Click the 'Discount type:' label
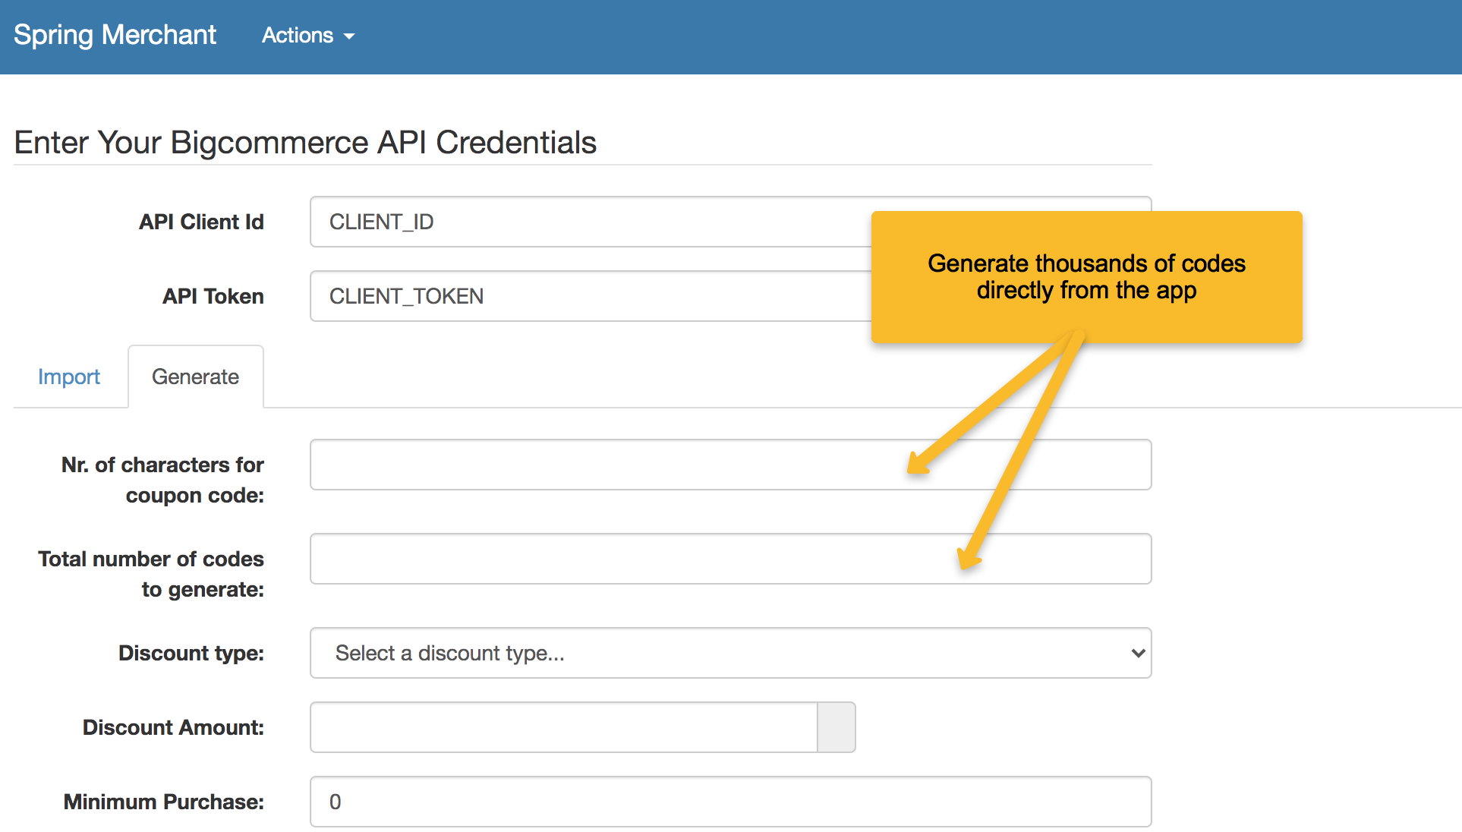 (x=191, y=653)
